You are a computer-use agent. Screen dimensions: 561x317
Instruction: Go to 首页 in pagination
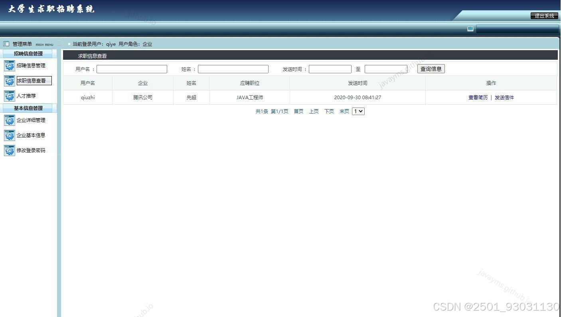click(299, 112)
